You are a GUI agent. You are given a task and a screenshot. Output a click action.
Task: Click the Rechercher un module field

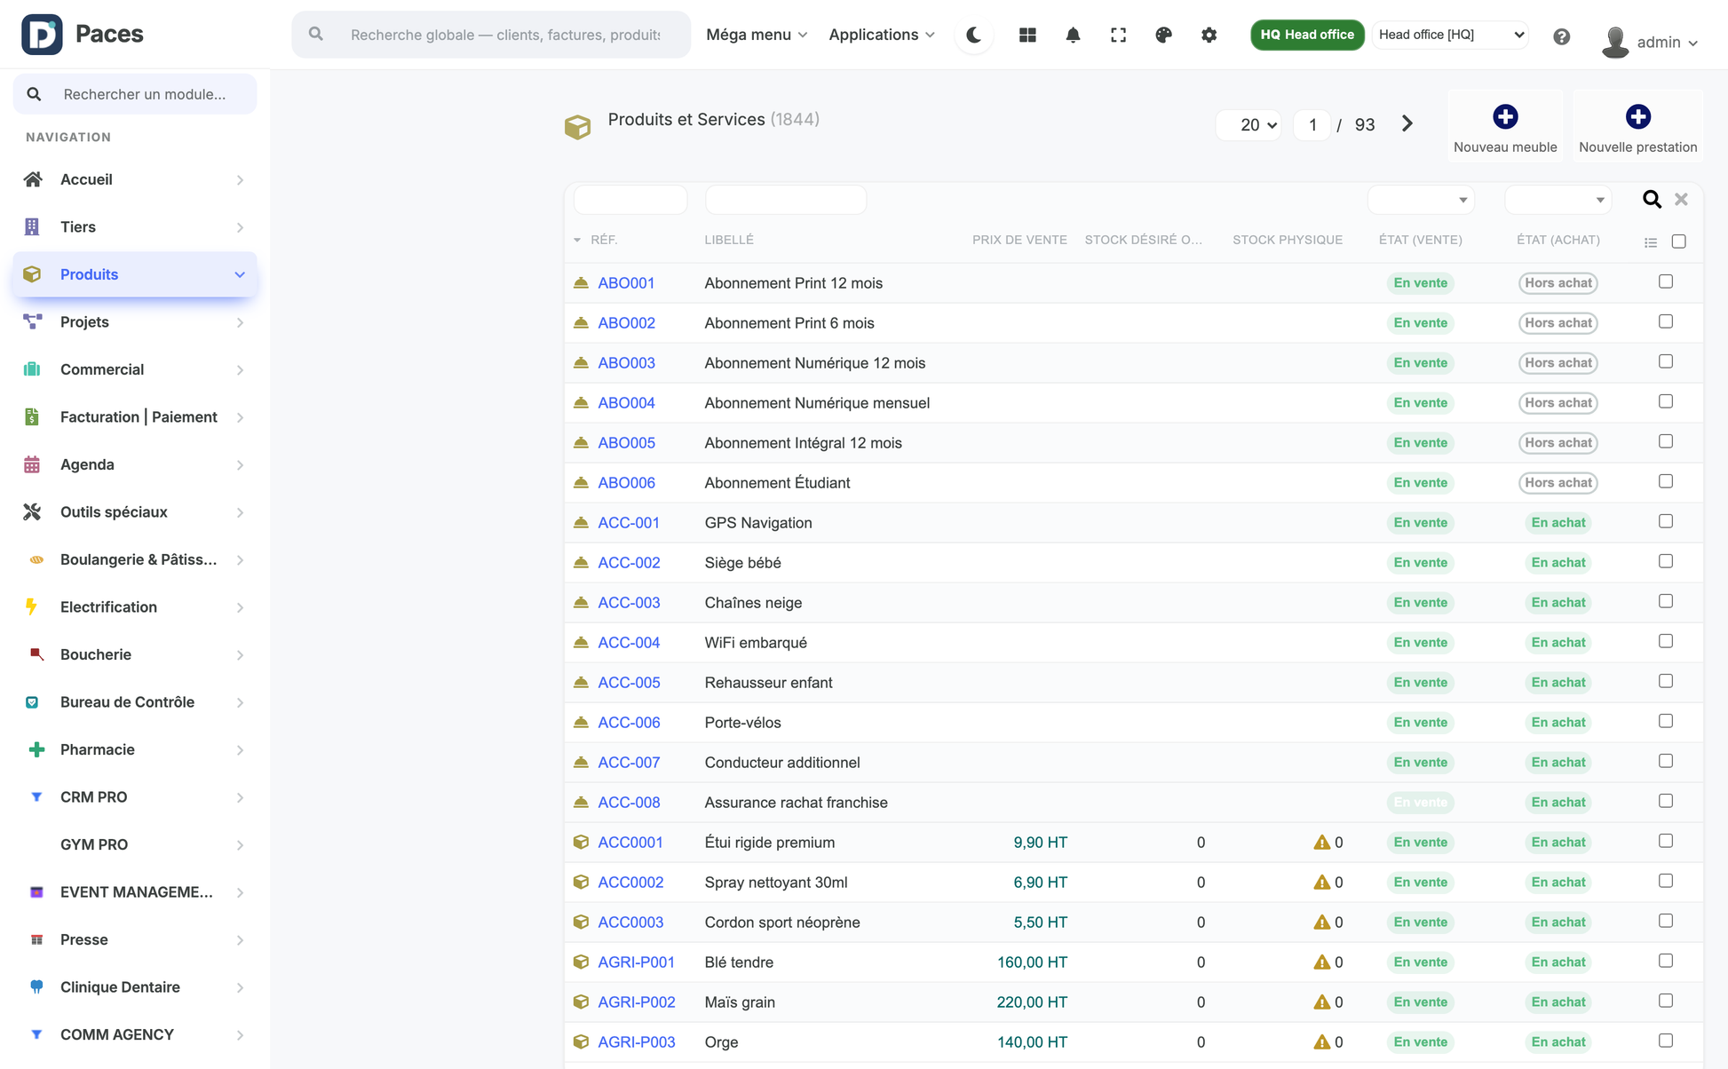(x=135, y=94)
